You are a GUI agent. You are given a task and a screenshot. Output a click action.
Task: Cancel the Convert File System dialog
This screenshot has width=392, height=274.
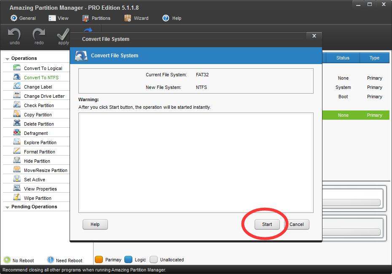point(297,224)
